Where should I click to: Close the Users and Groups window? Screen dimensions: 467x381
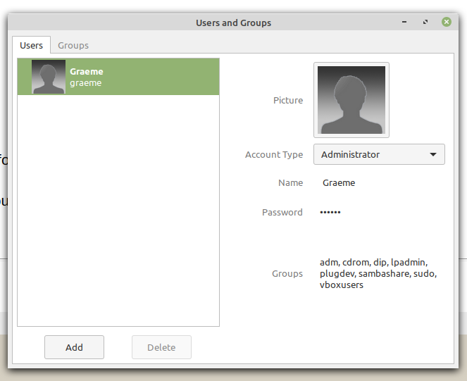[446, 23]
